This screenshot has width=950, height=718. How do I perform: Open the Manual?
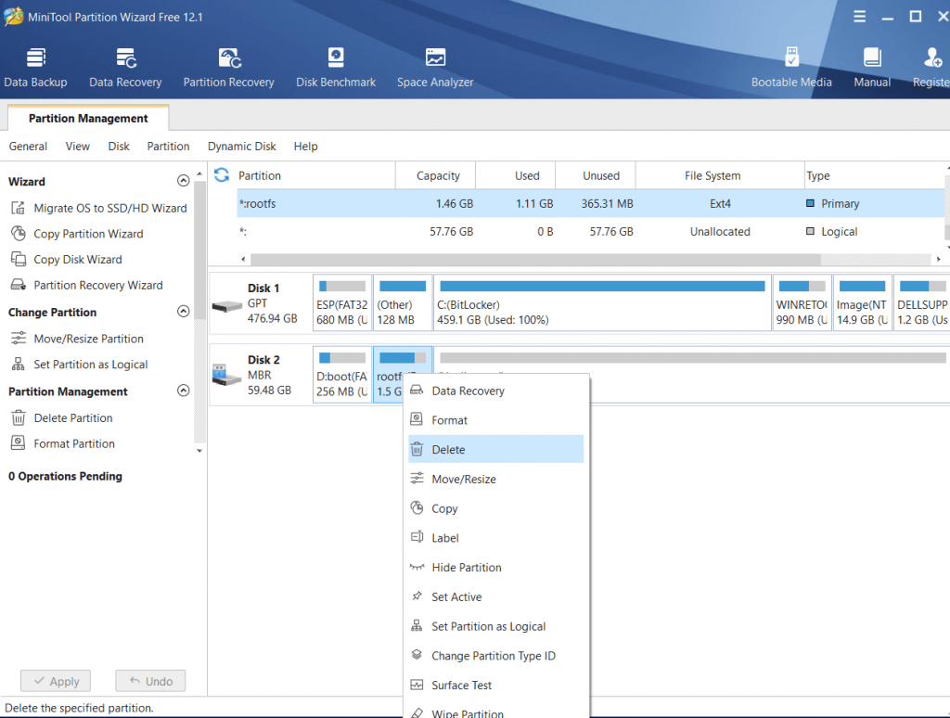(872, 68)
